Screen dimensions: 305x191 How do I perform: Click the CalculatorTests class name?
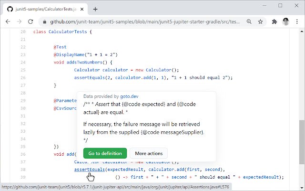pyautogui.click(x=68, y=32)
